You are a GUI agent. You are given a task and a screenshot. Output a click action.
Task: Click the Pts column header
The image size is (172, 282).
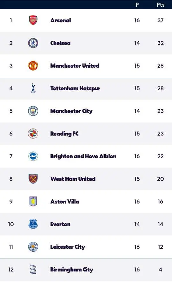(160, 5)
